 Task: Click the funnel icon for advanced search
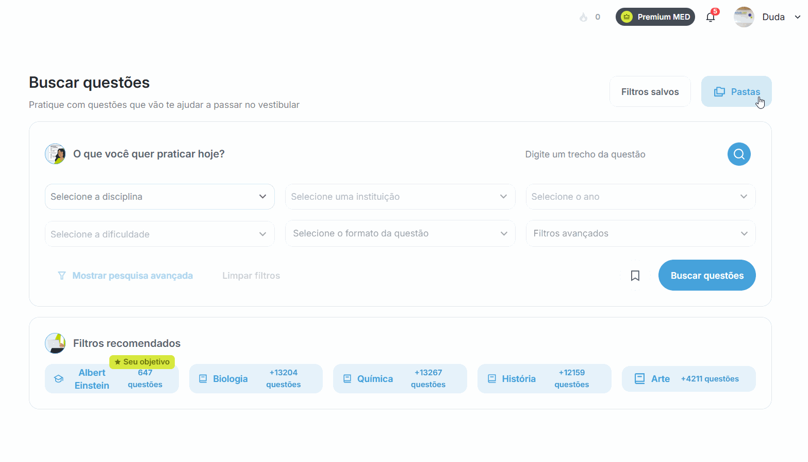pyautogui.click(x=62, y=276)
